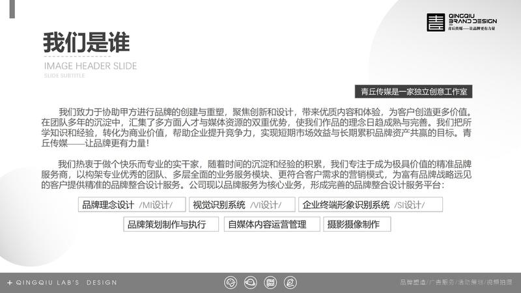Click the paragraph beginning 我们热衷于做个快乐

tap(256, 174)
